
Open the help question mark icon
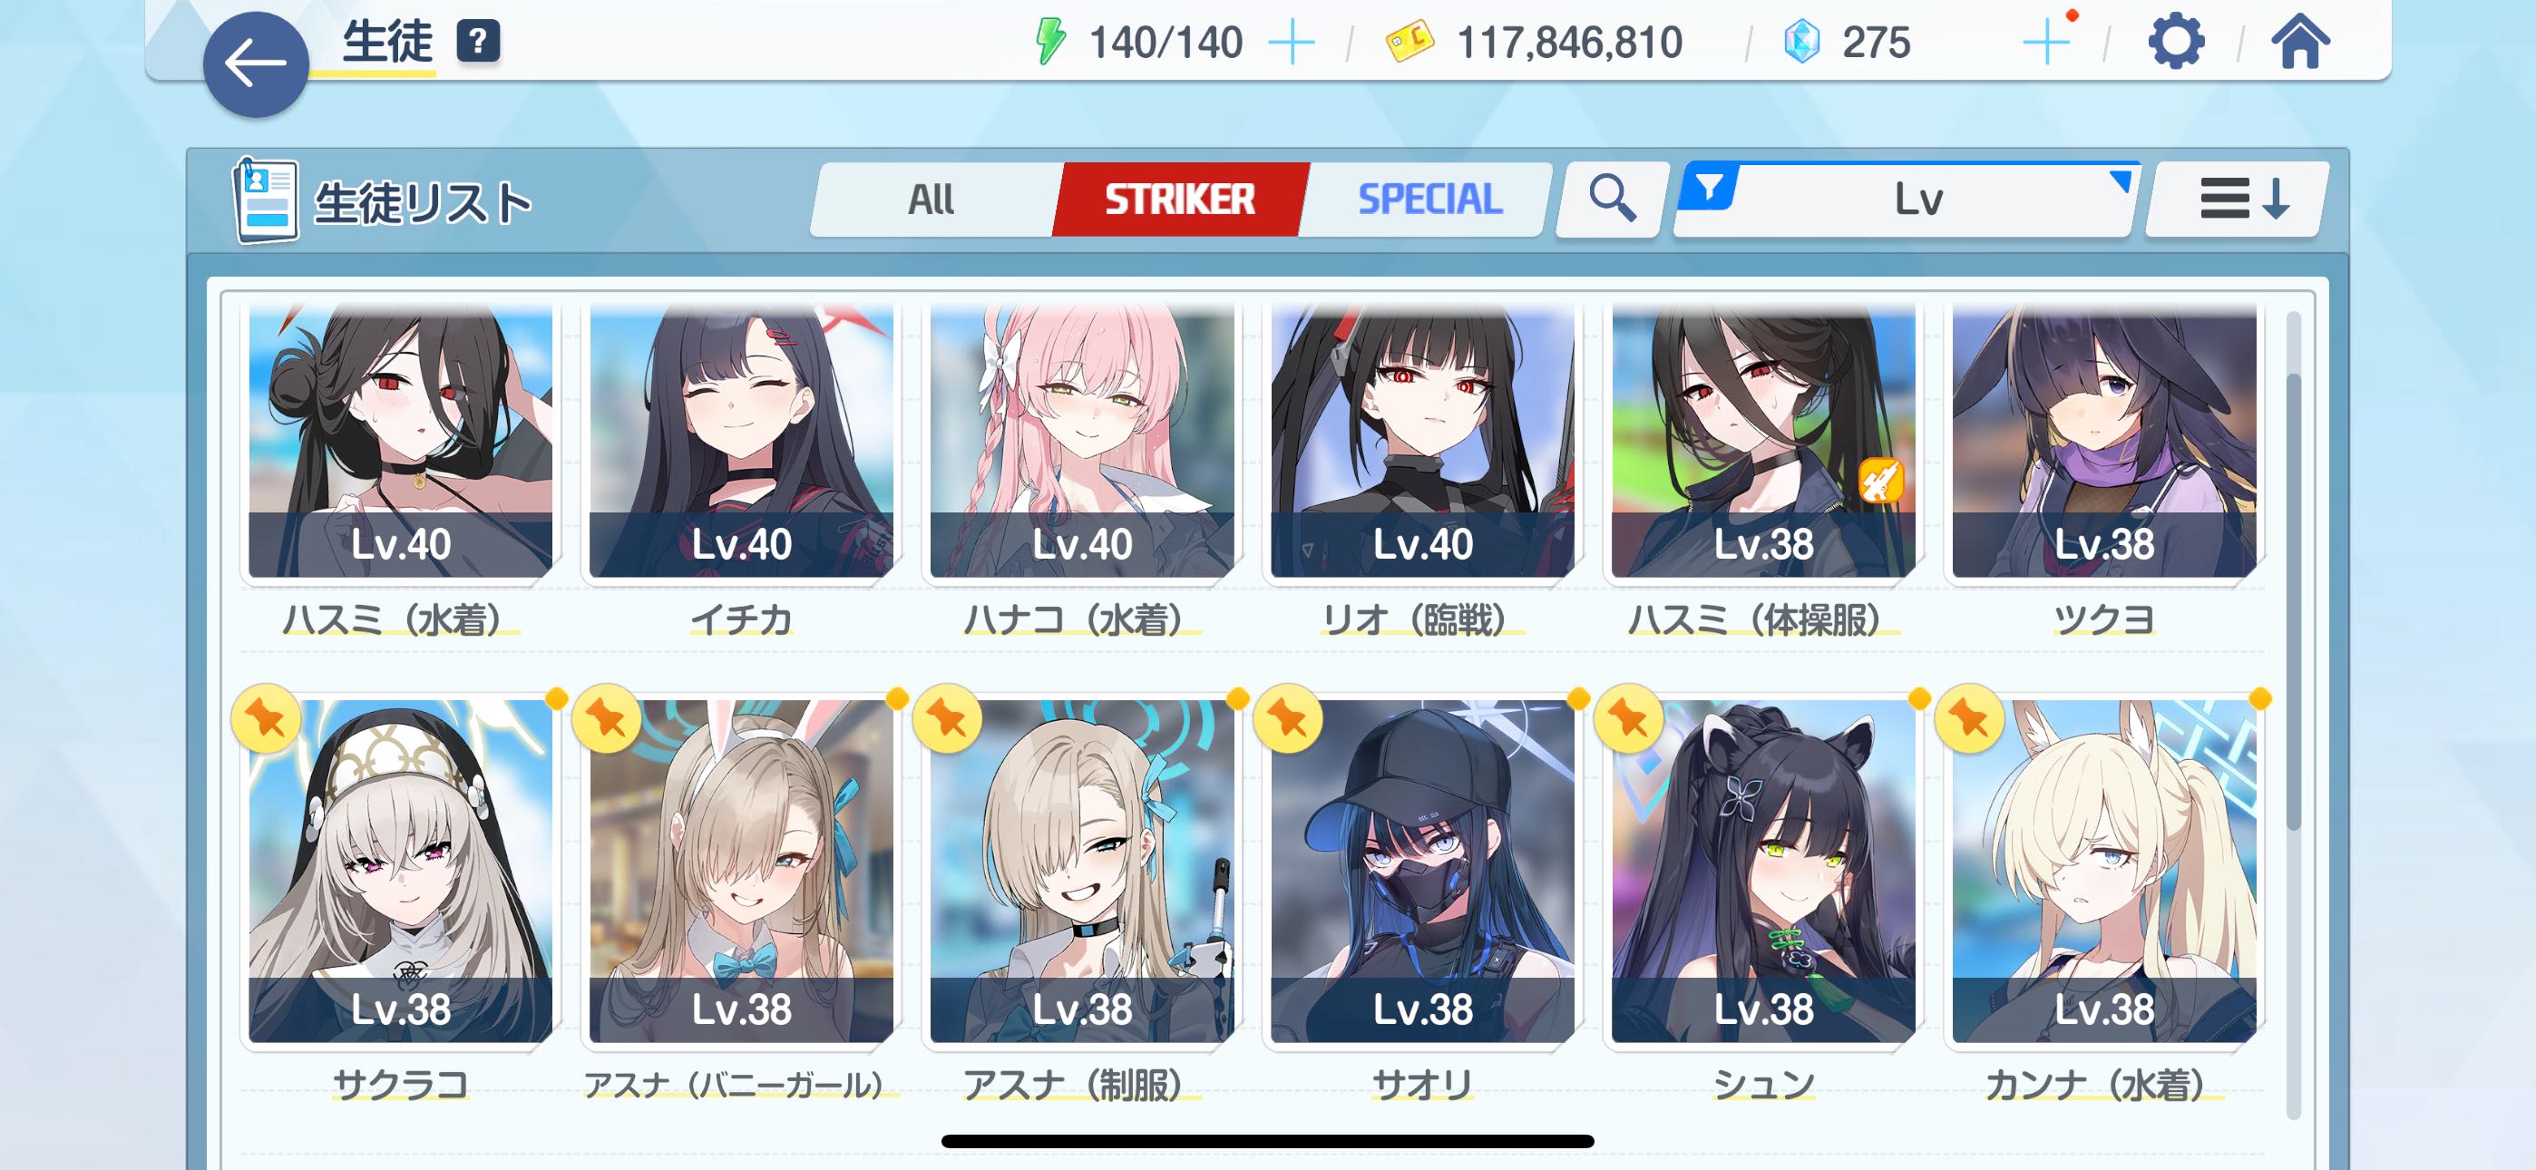(x=479, y=42)
